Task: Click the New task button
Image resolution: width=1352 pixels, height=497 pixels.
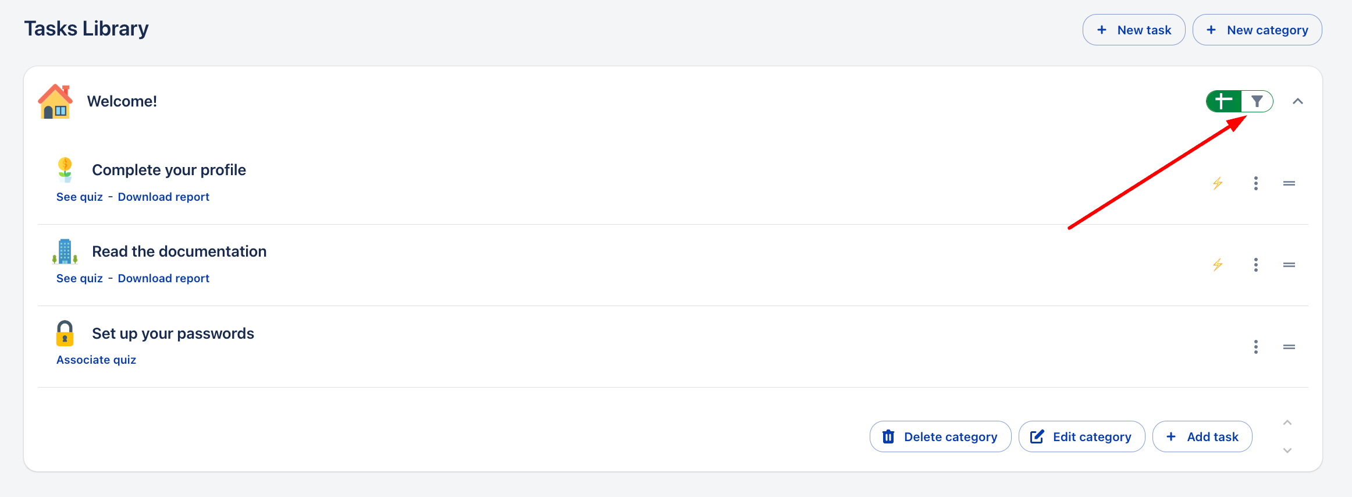Action: 1133,30
